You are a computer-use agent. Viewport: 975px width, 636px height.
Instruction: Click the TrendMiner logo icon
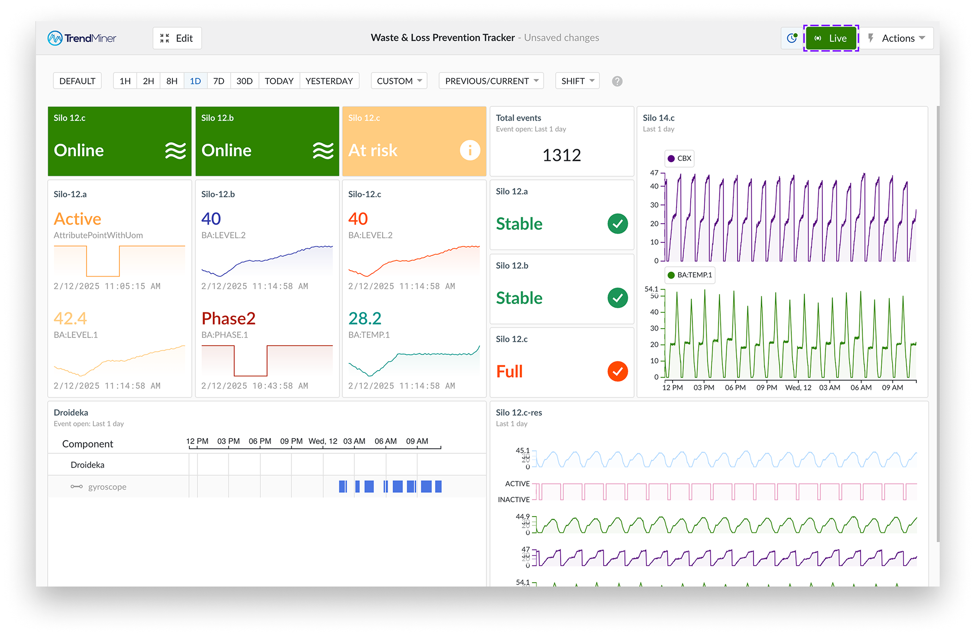(x=55, y=38)
